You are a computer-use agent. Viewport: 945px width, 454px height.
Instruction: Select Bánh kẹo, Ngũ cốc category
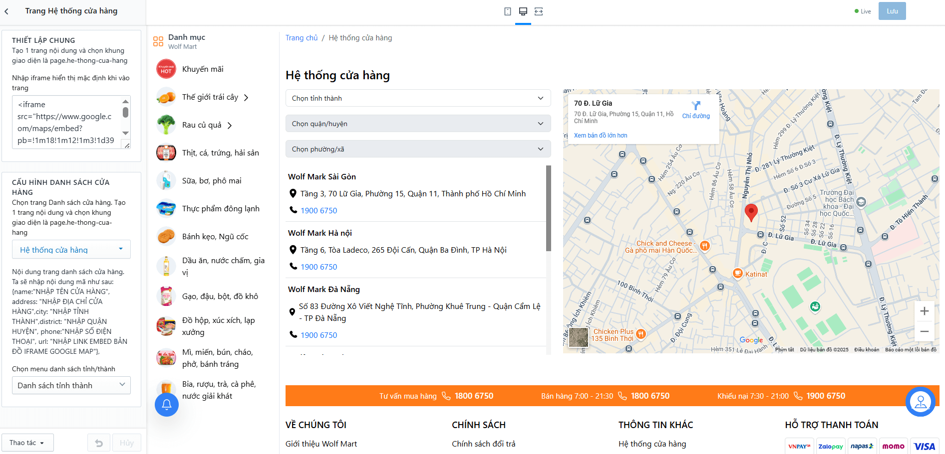click(x=215, y=237)
